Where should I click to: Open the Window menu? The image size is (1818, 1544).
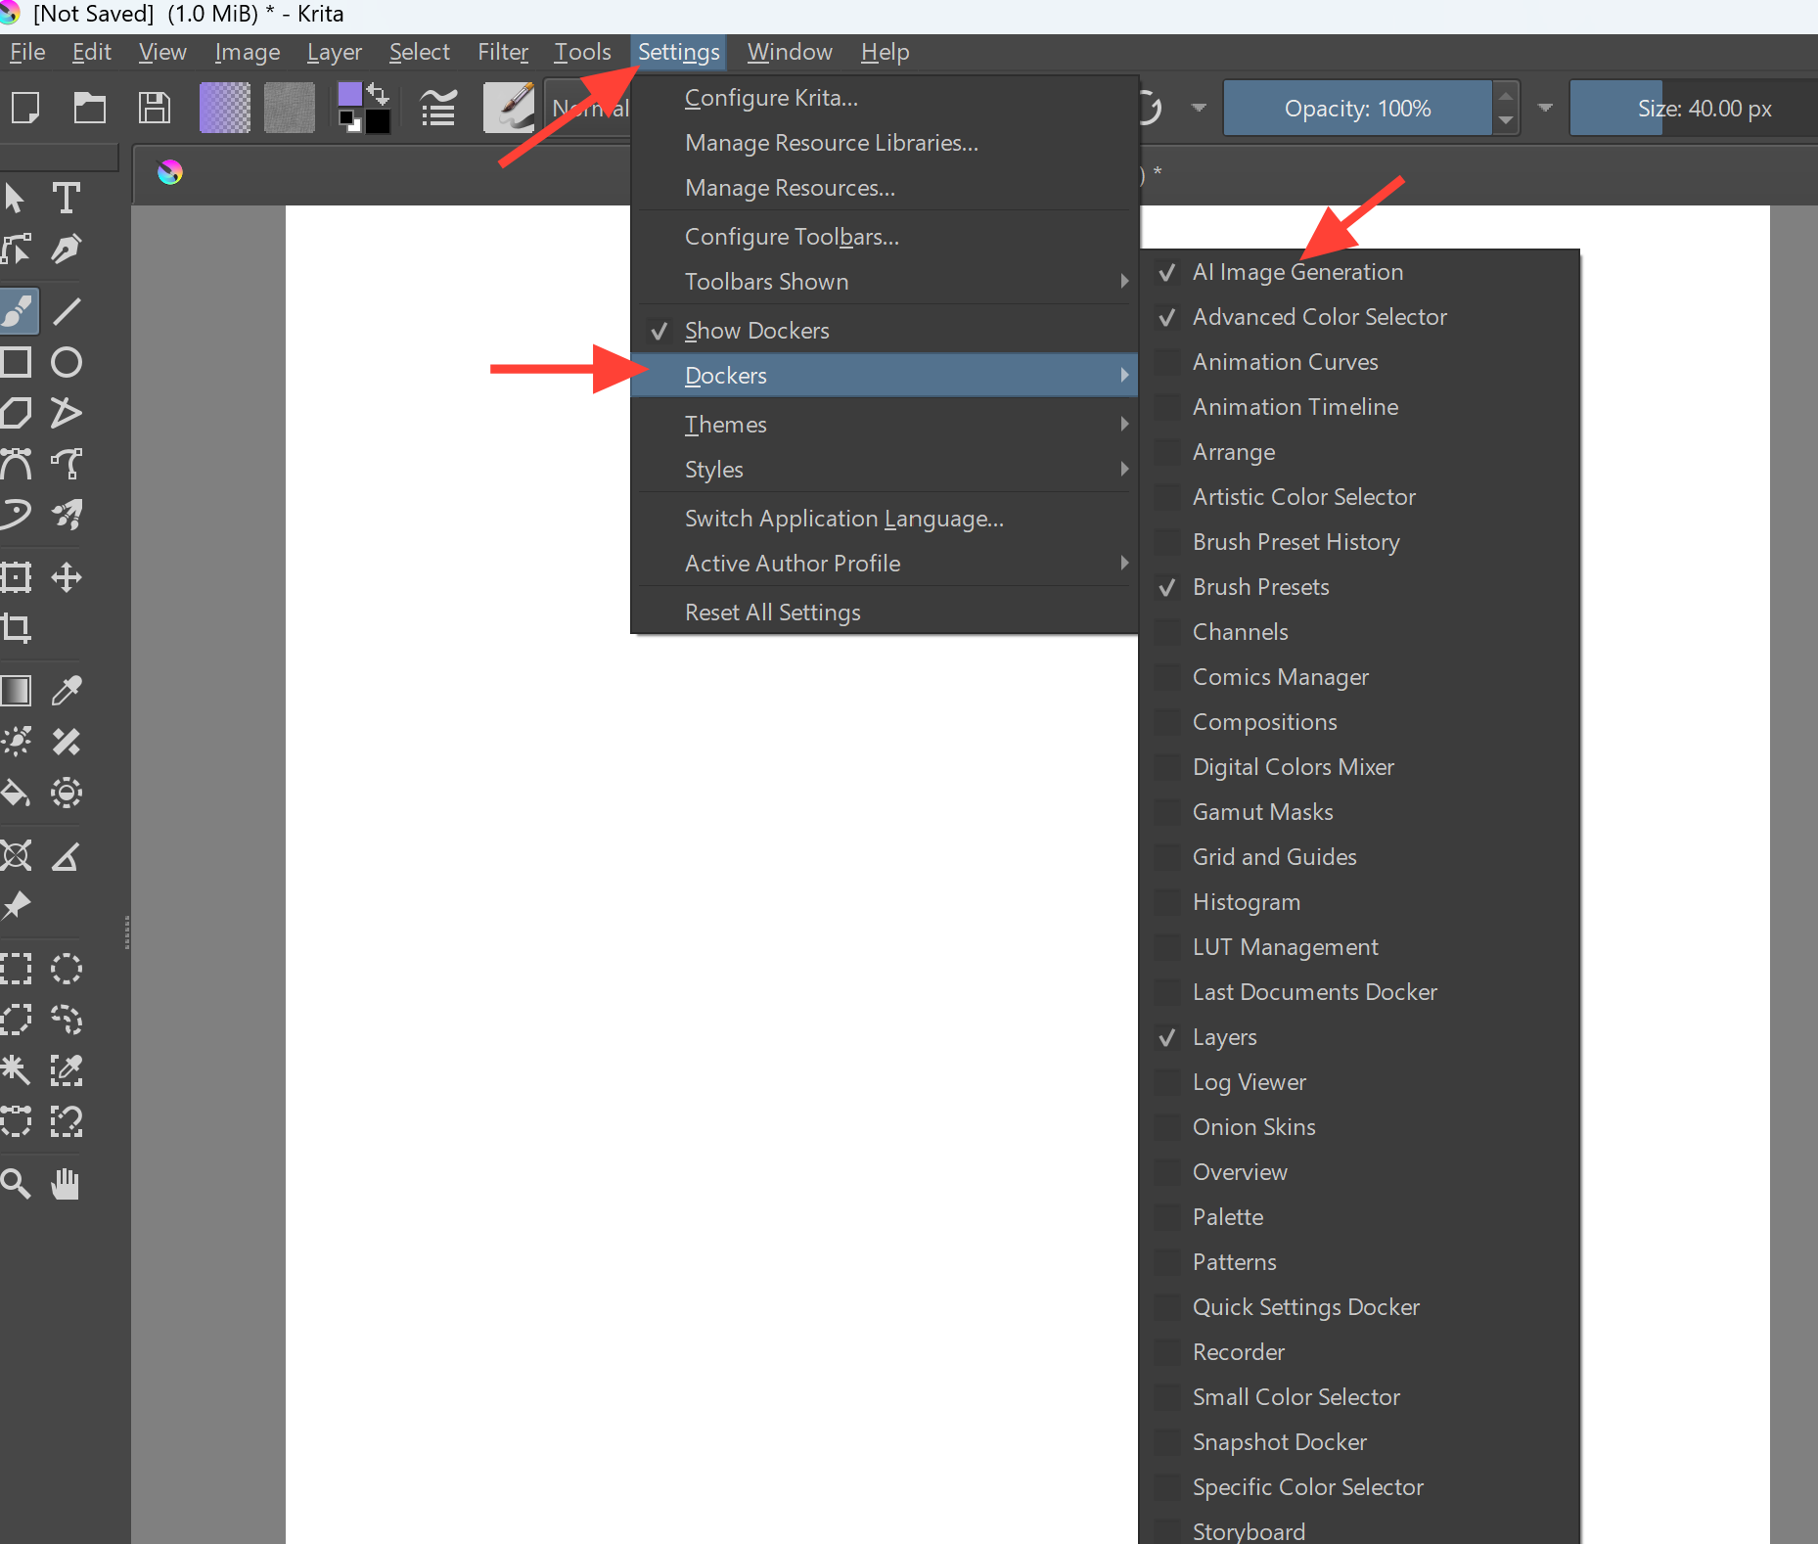(790, 52)
